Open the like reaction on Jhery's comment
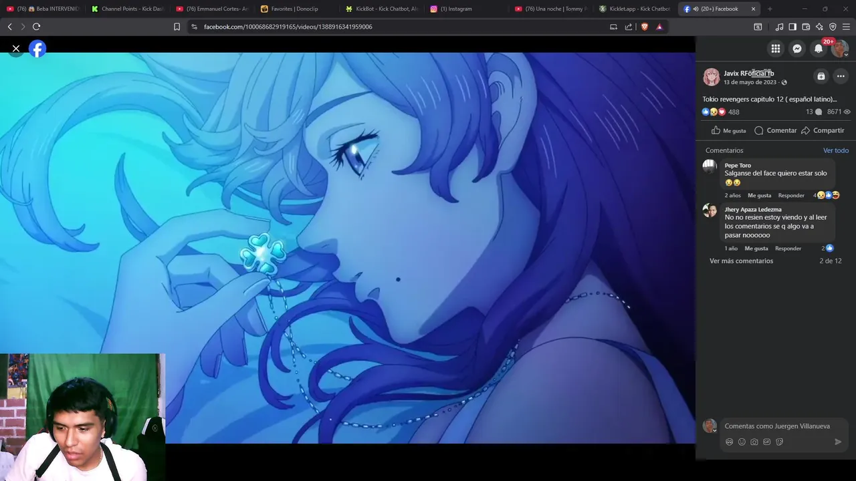Viewport: 856px width, 481px height. tap(828, 248)
